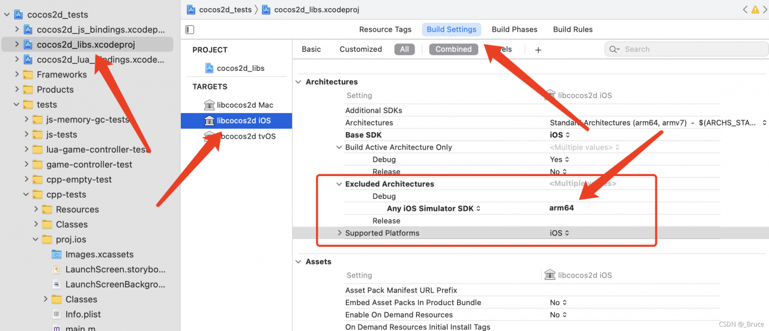The image size is (769, 331).
Task: Open Info.plist file in navigator
Action: coord(82,314)
